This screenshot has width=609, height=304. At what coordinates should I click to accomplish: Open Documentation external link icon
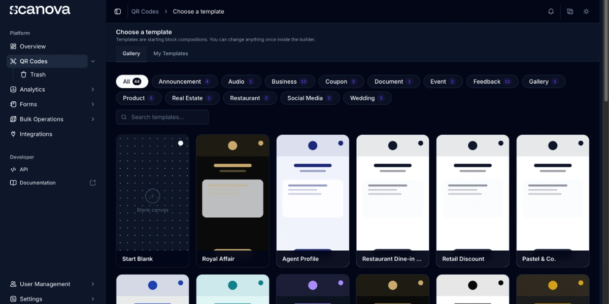[93, 183]
